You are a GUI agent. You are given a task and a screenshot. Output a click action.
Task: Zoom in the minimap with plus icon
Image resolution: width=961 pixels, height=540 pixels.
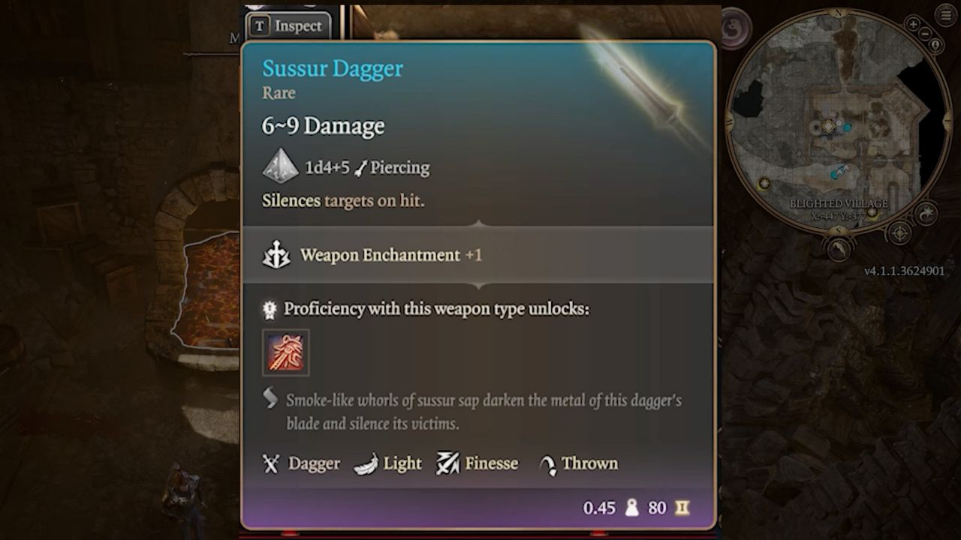point(914,25)
